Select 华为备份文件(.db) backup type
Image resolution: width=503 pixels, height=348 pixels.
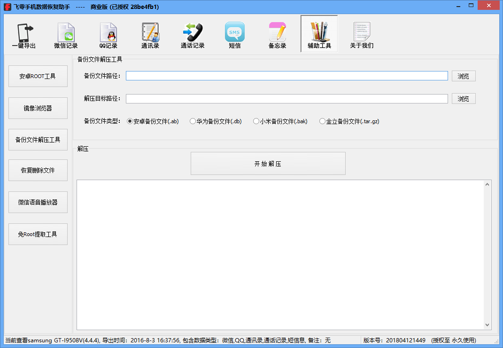click(193, 121)
